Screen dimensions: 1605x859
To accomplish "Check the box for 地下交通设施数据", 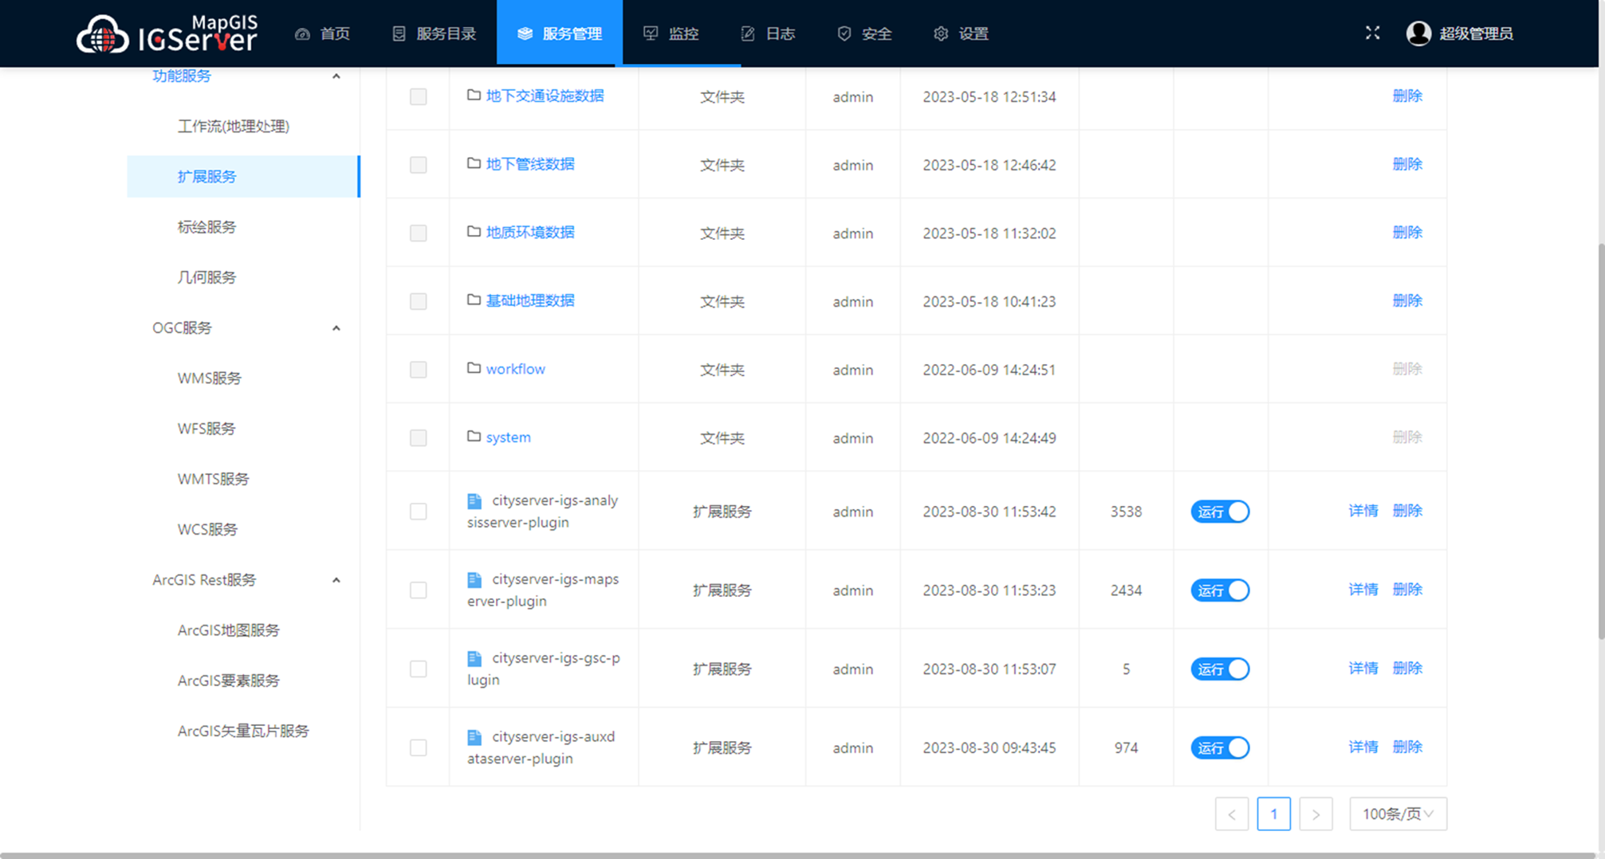I will point(418,96).
